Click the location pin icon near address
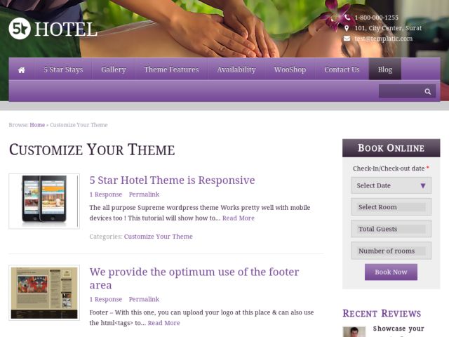 pos(347,28)
